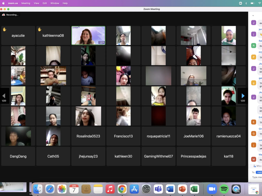The image size is (262, 196).
Task: Open Finder from the Dock
Action: tap(38, 189)
